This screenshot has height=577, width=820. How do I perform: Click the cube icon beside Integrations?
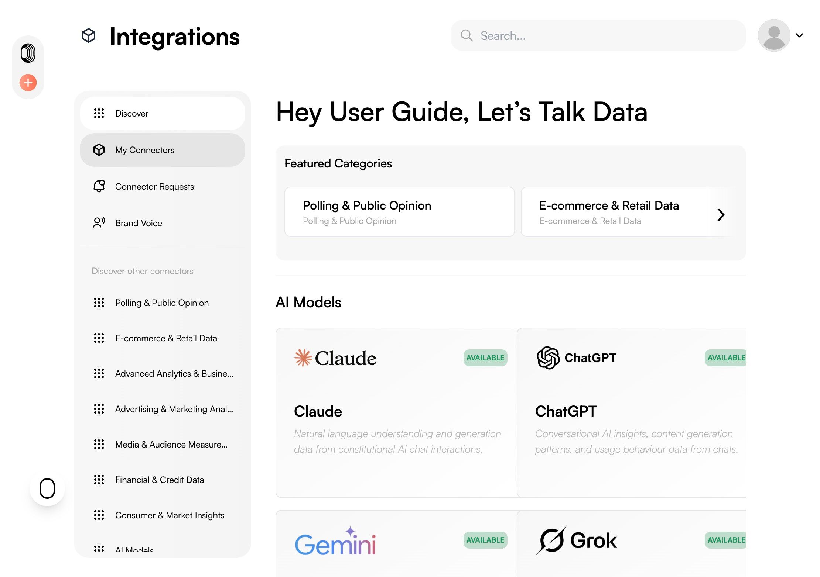pyautogui.click(x=89, y=36)
